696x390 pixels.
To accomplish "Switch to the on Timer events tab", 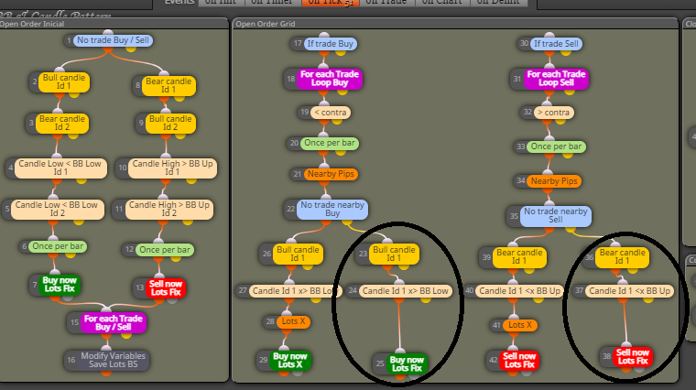I will (x=273, y=2).
